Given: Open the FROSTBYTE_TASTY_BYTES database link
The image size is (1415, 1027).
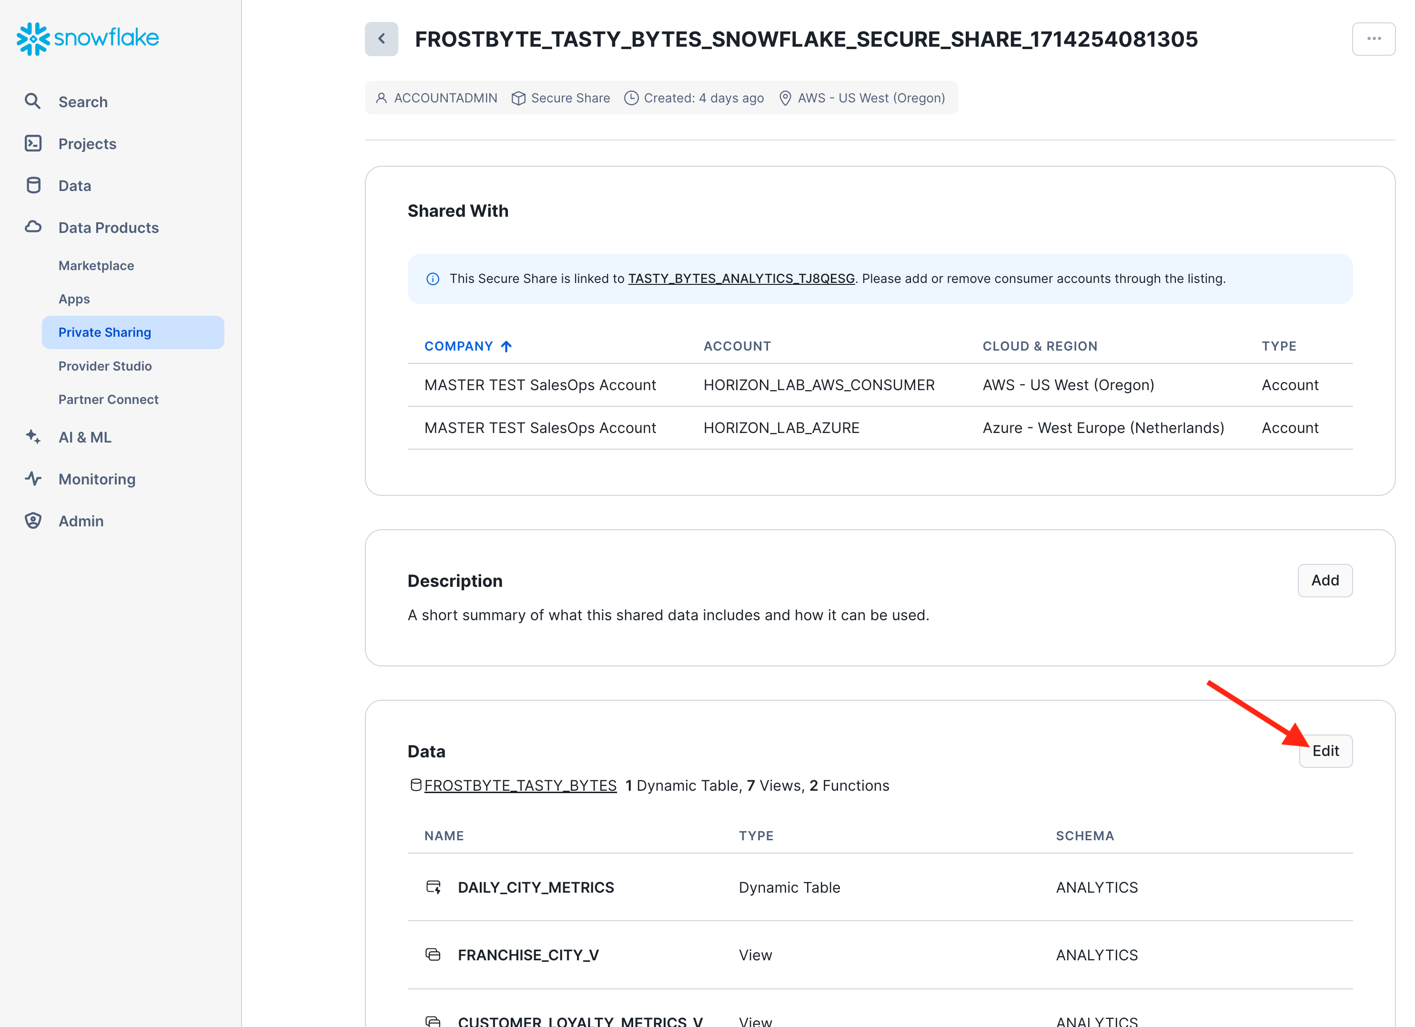Looking at the screenshot, I should pyautogui.click(x=520, y=785).
